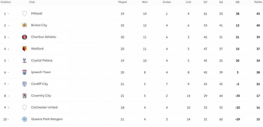The width and height of the screenshot is (263, 127).
Task: Click the Queens Park Rangers crest
Action: (25, 119)
